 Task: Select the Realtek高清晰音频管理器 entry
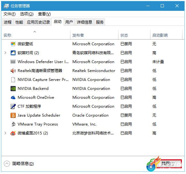click(40, 71)
